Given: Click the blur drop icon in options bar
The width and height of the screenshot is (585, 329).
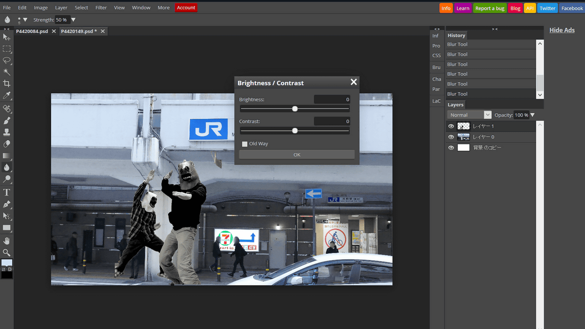Looking at the screenshot, I should (x=7, y=20).
